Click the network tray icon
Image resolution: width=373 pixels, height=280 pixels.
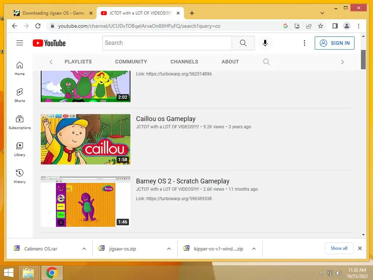[x=330, y=273]
